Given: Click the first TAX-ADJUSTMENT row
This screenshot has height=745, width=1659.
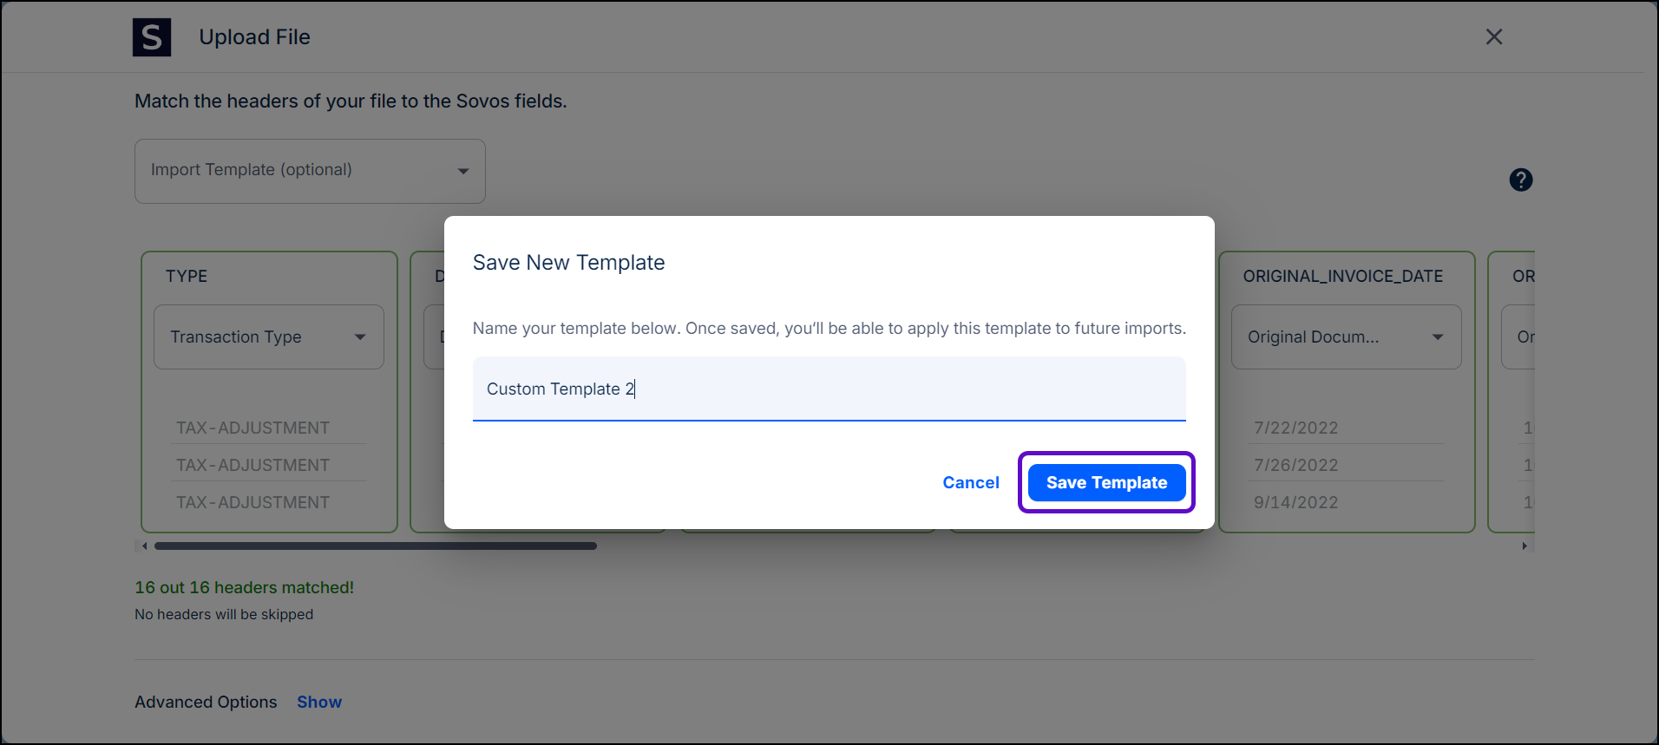Looking at the screenshot, I should coord(252,428).
